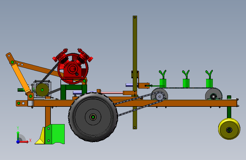The width and height of the screenshot is (246, 160).
Task: Select the green splined shaft at far left
Action: tap(21, 90)
